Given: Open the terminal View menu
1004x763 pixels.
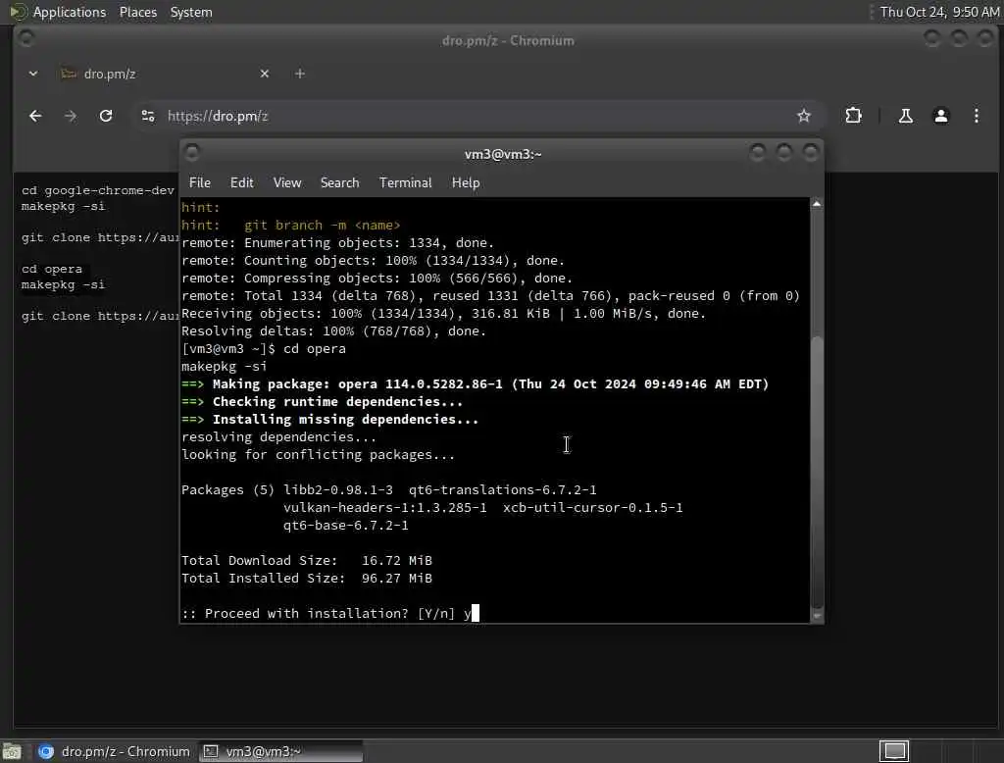Looking at the screenshot, I should 287,182.
